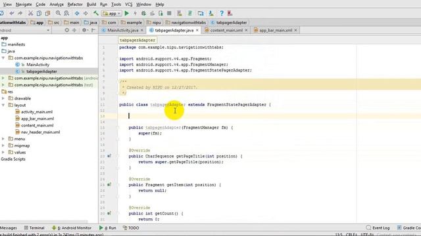Open SDK Manager download icon
Viewport: 421px width, 236px height.
pos(211,13)
